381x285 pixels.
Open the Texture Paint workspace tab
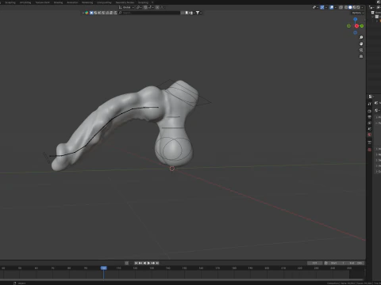point(43,2)
